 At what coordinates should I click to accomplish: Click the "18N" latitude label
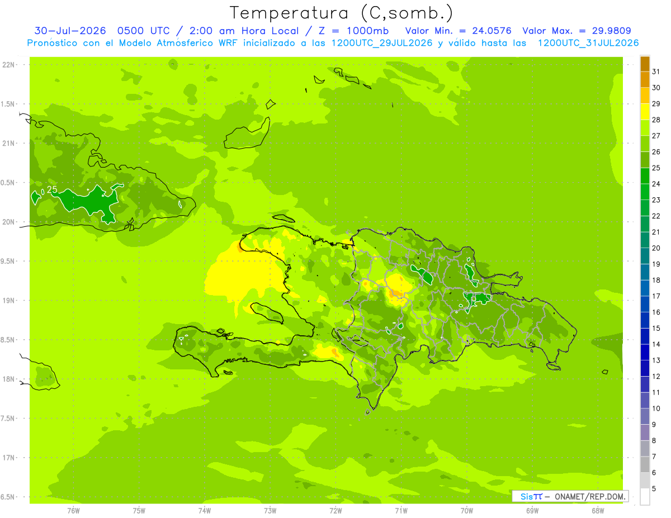pyautogui.click(x=8, y=379)
